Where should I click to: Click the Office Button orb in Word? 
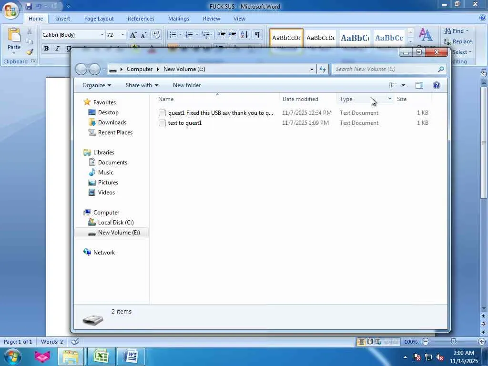pos(10,11)
